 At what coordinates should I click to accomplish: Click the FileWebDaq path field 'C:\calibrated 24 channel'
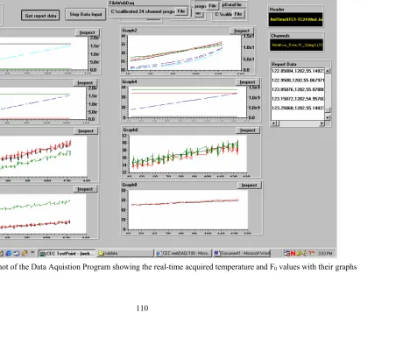click(x=143, y=11)
